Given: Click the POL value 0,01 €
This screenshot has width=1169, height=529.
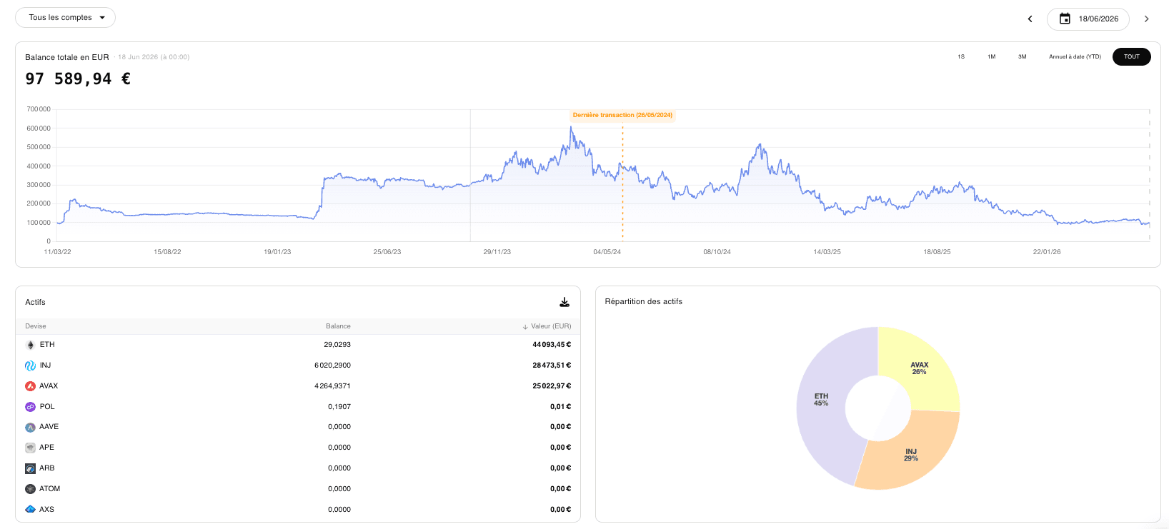Looking at the screenshot, I should pyautogui.click(x=561, y=407).
